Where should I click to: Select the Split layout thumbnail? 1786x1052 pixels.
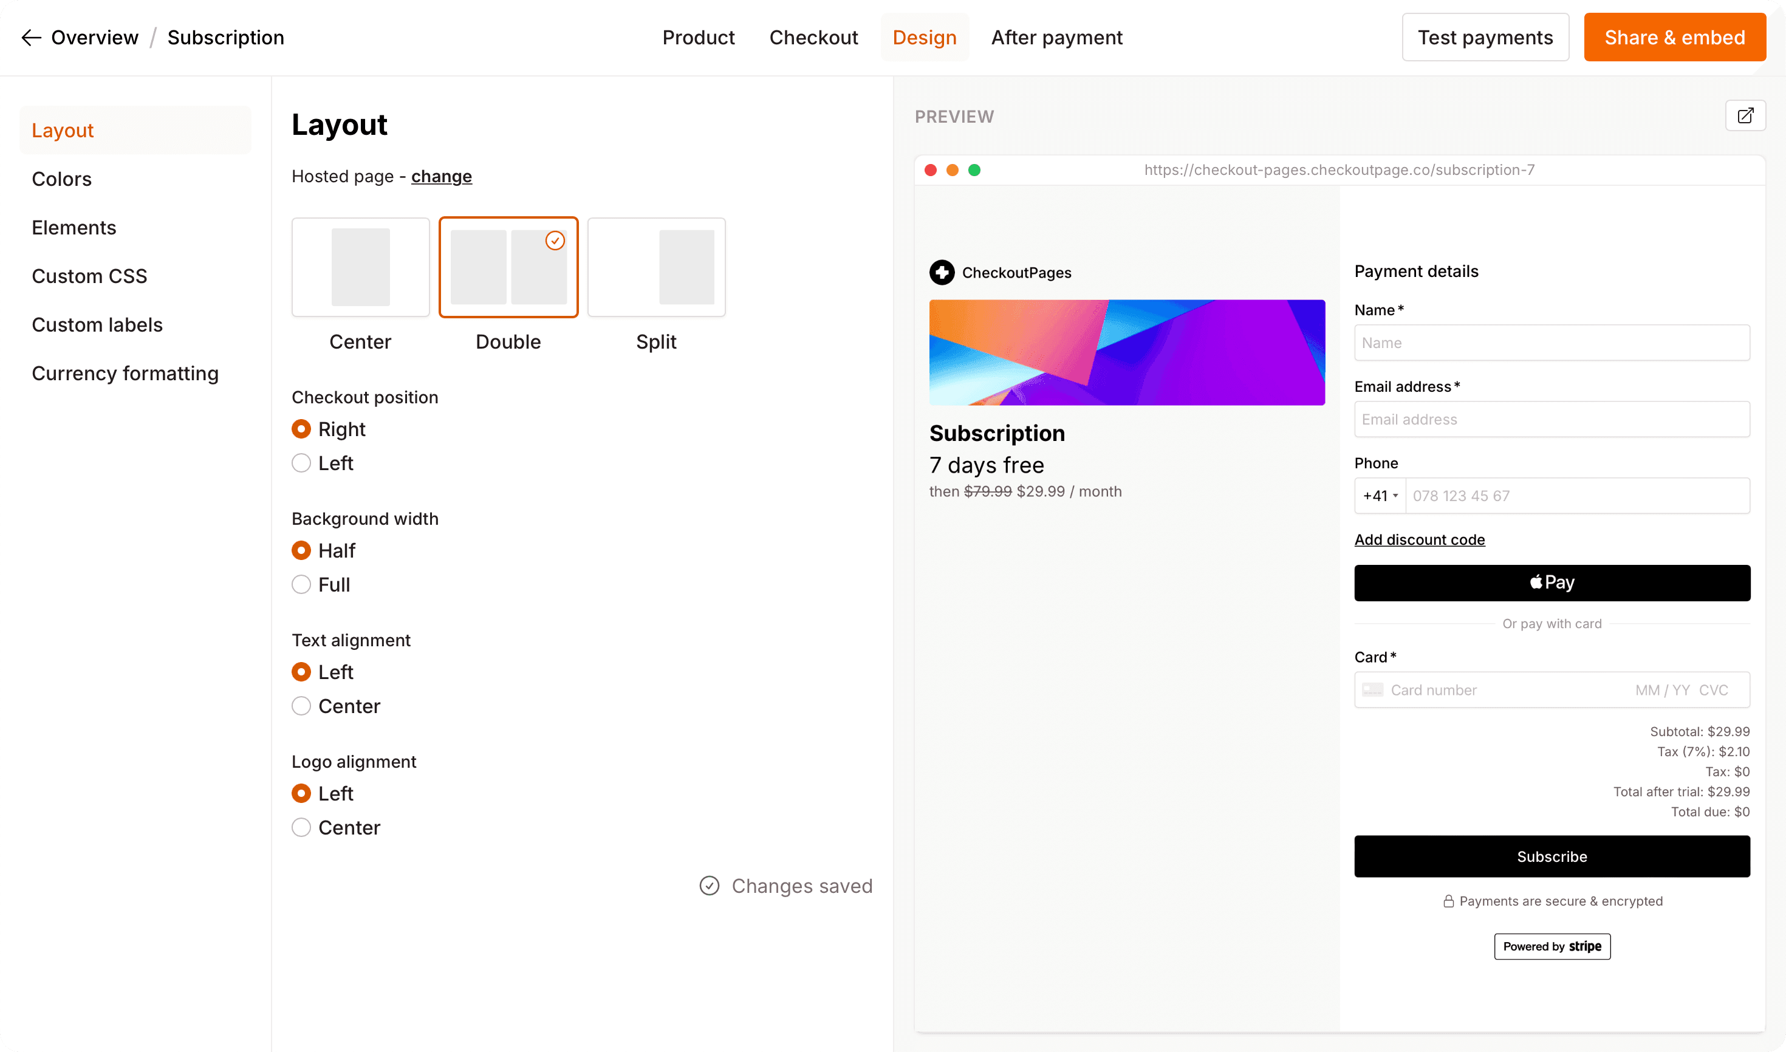[656, 267]
